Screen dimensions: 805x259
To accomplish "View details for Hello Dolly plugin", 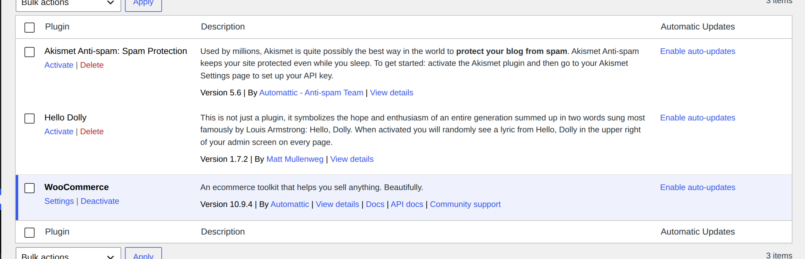I will pyautogui.click(x=352, y=159).
